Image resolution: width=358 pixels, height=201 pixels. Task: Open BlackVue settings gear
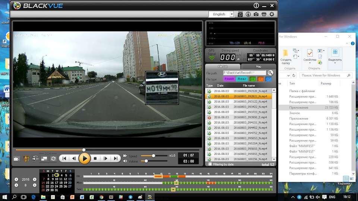(x=272, y=14)
